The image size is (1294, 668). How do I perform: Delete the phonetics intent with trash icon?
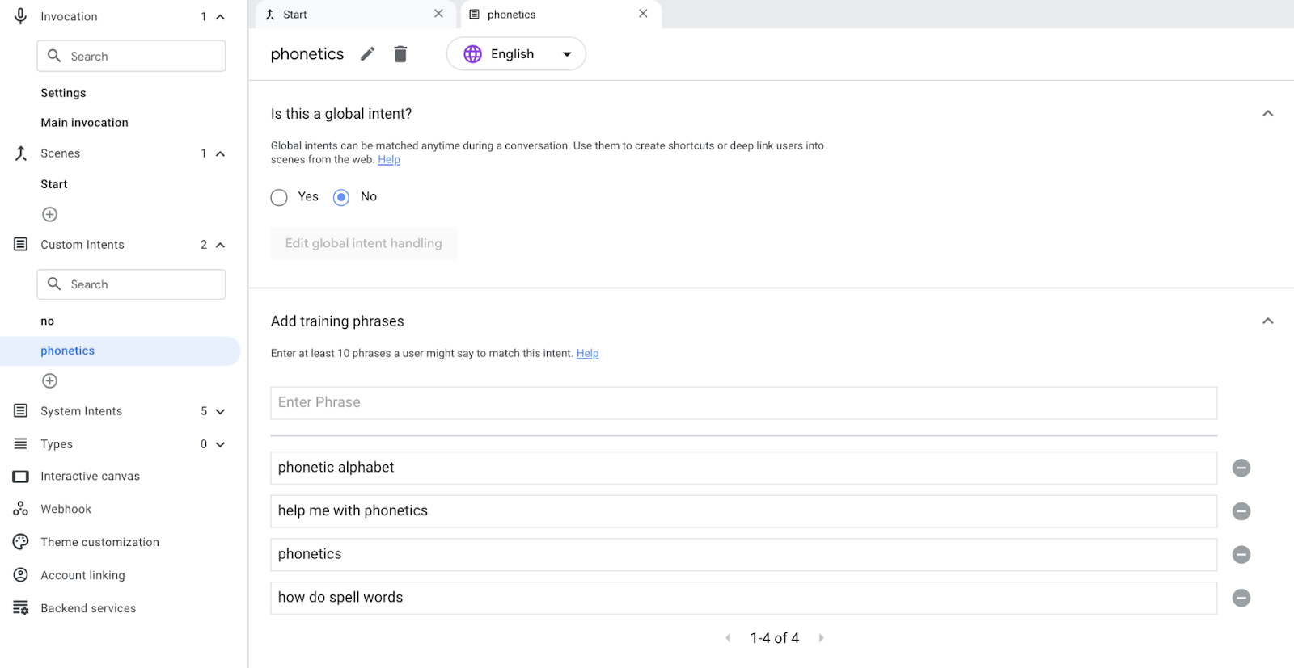tap(400, 54)
